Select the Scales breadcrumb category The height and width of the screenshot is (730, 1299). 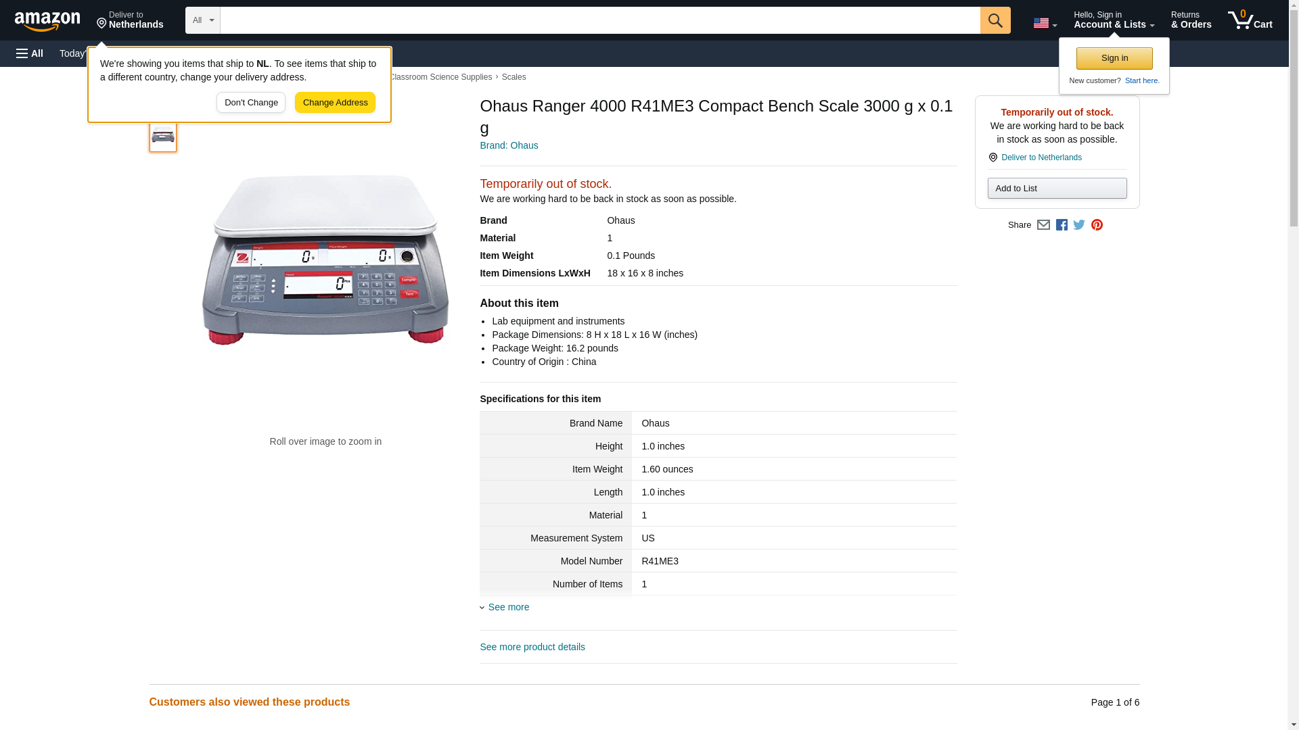pos(514,77)
